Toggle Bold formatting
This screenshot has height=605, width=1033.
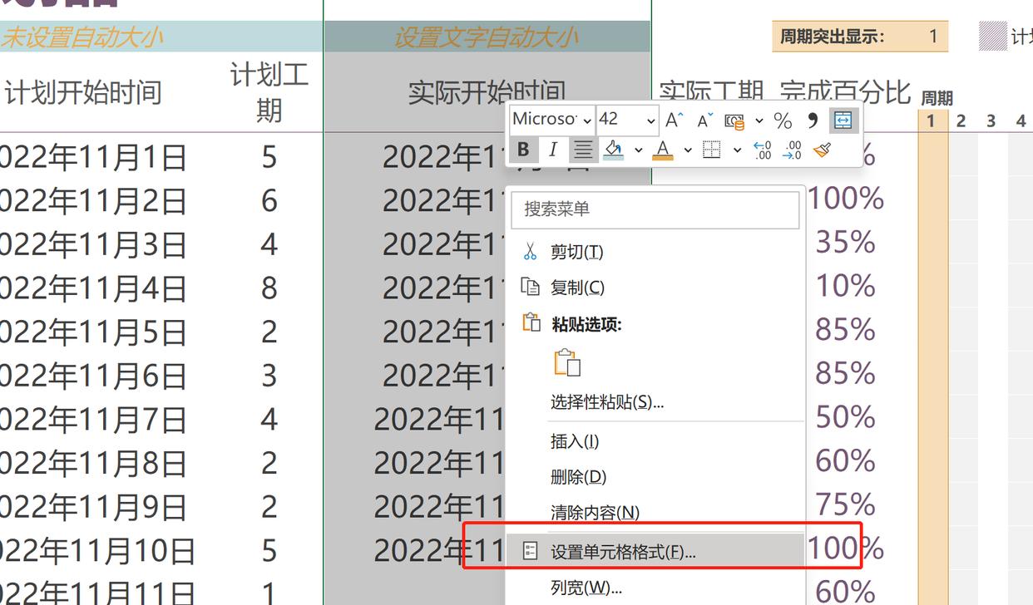524,150
